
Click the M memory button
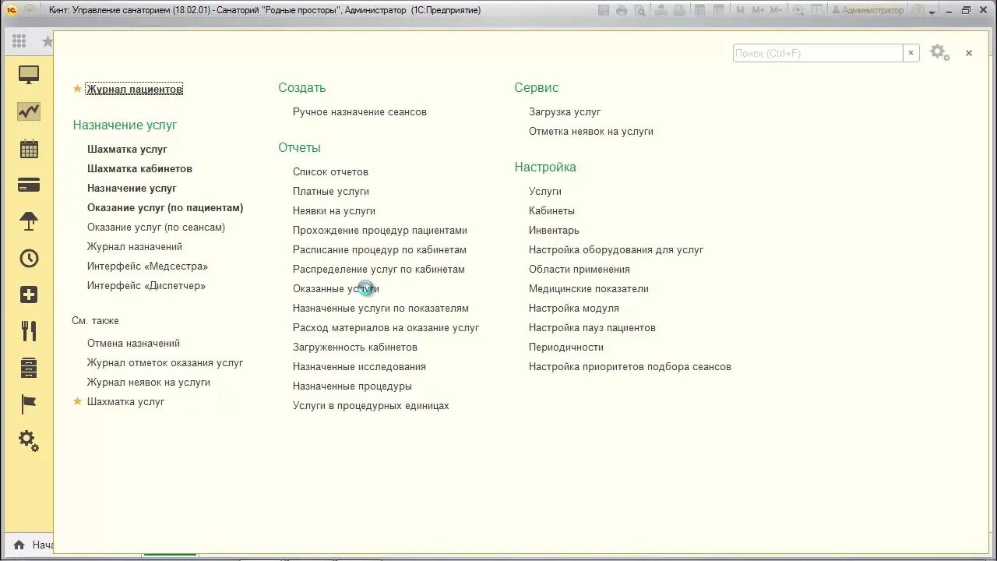740,10
